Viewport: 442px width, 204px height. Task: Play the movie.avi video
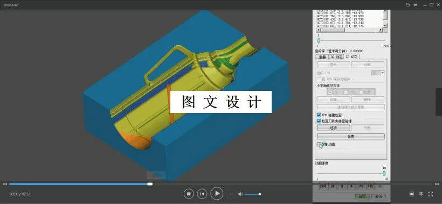[x=217, y=194]
